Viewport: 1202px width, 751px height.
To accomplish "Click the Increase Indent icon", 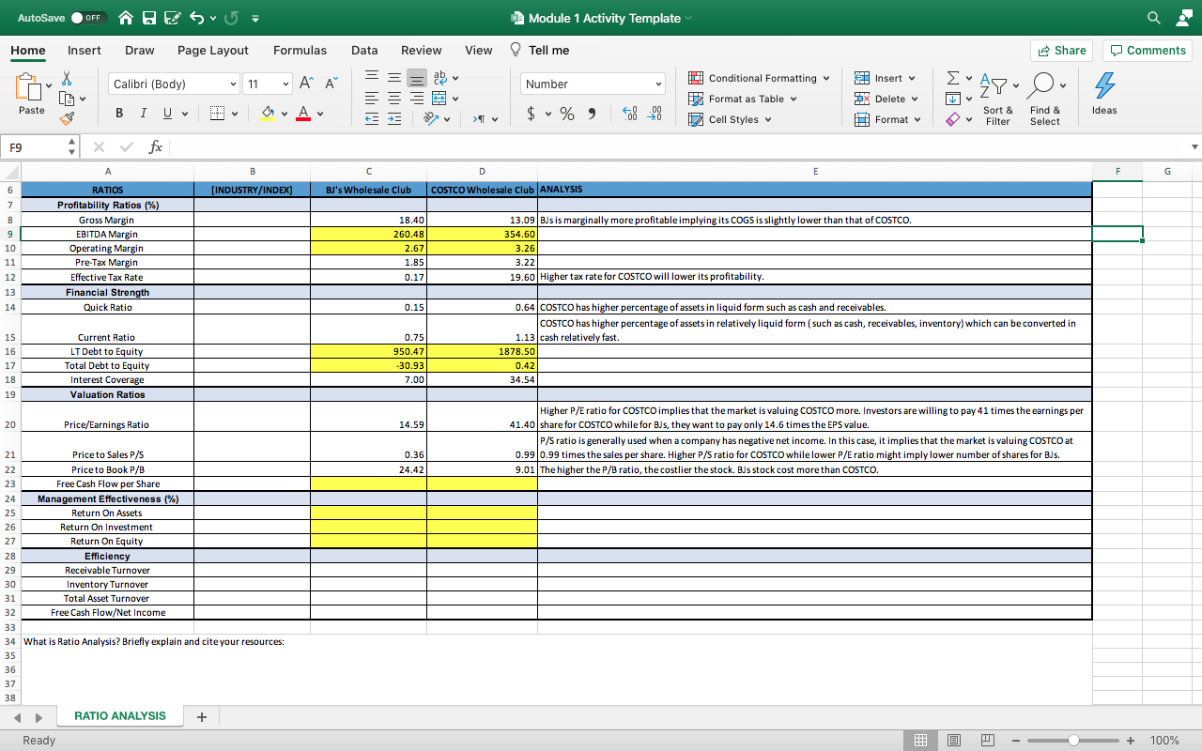I will pyautogui.click(x=394, y=119).
